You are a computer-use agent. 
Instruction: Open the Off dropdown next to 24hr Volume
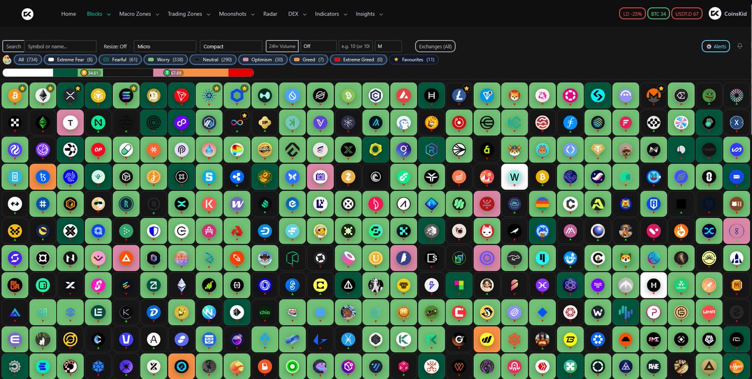[318, 46]
